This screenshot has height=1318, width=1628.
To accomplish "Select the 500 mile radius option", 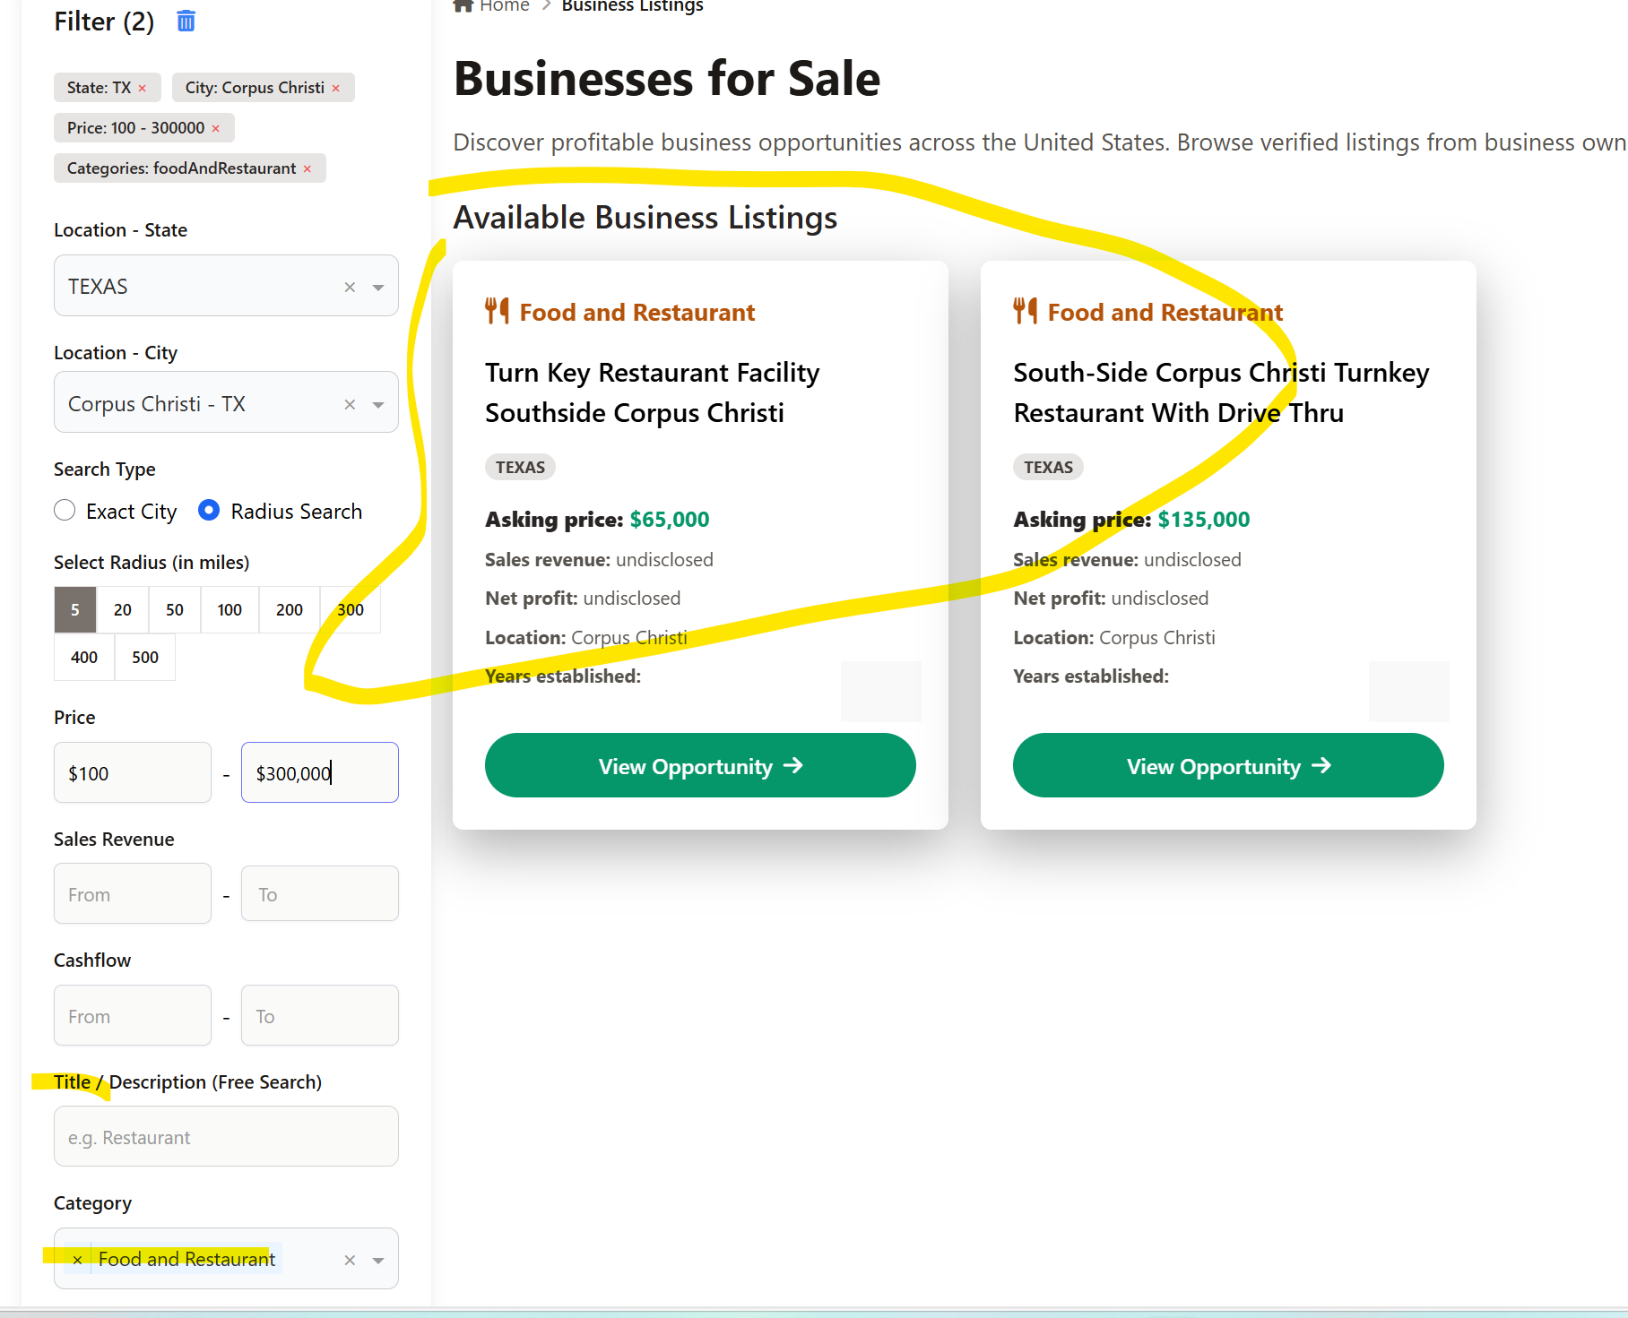I will [x=145, y=657].
